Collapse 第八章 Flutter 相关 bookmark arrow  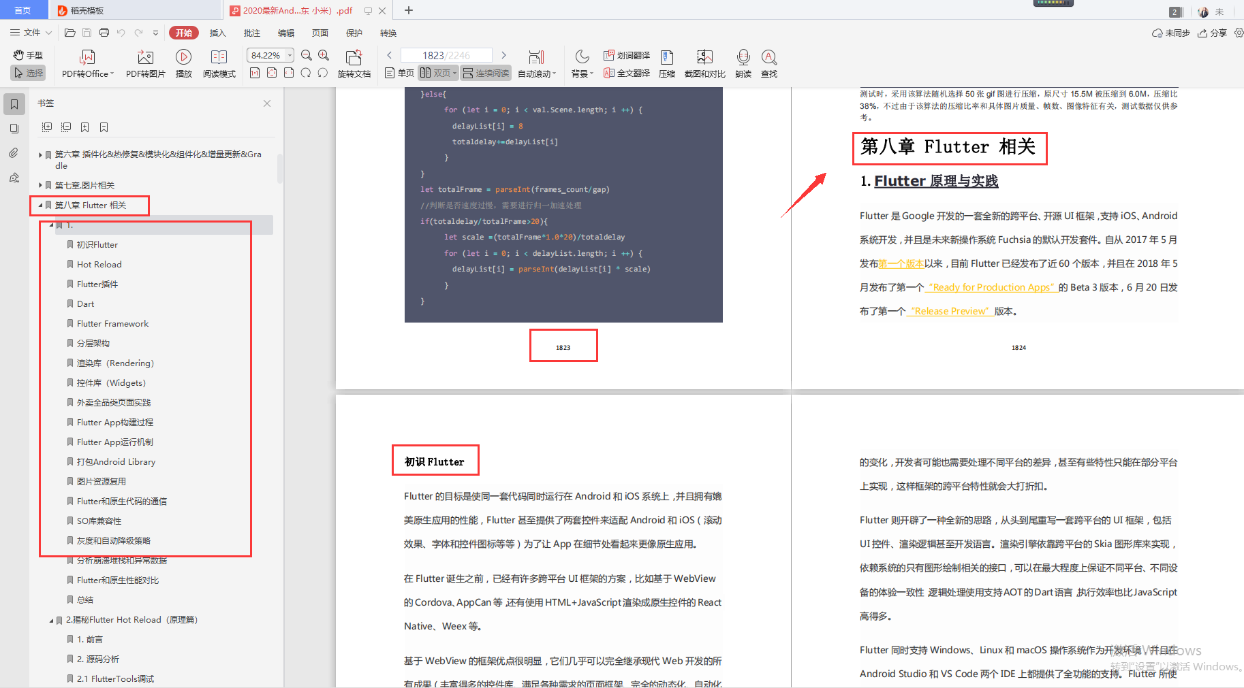click(41, 205)
